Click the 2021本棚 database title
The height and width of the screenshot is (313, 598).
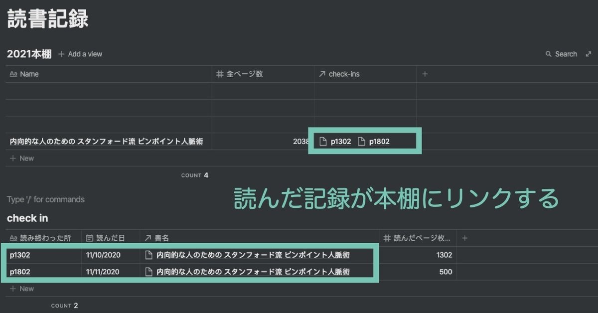click(x=29, y=54)
